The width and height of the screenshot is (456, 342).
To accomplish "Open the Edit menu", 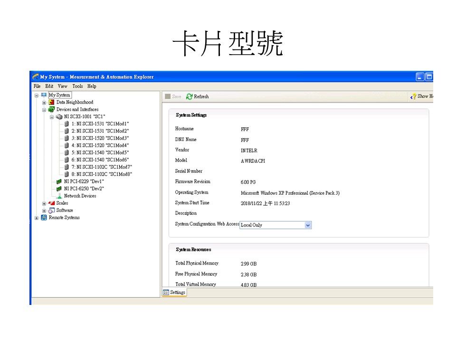I will (49, 86).
